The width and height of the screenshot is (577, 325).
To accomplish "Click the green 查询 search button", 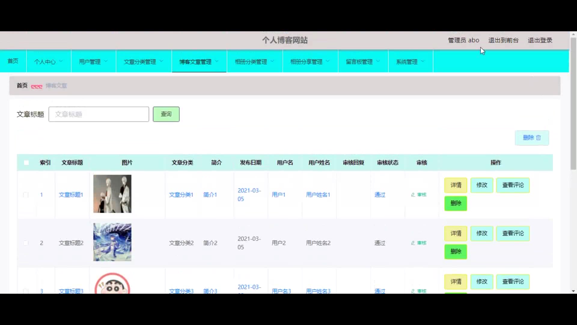I will (166, 114).
